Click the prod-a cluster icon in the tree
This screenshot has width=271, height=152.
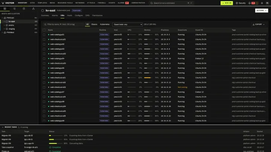click(x=7, y=25)
